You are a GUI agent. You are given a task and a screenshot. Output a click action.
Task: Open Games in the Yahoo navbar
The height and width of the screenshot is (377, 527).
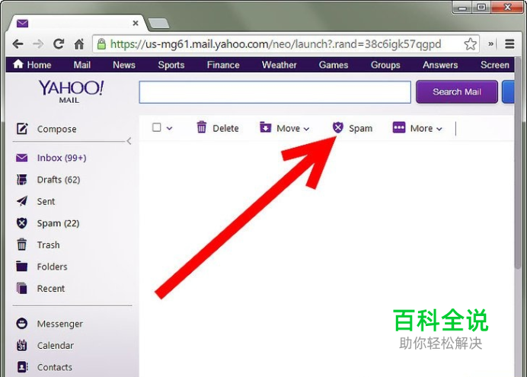334,65
